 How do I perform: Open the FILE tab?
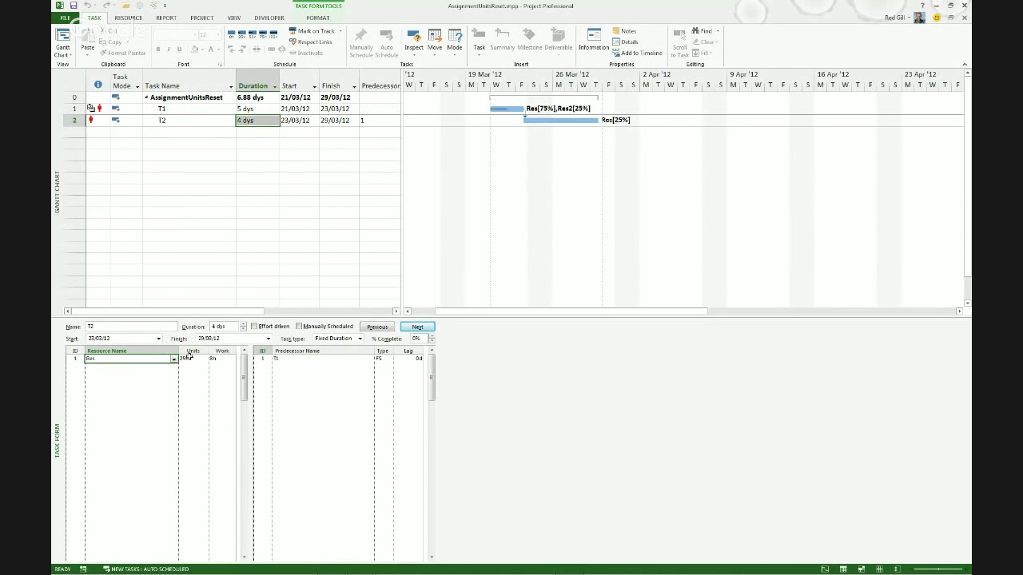coord(65,18)
